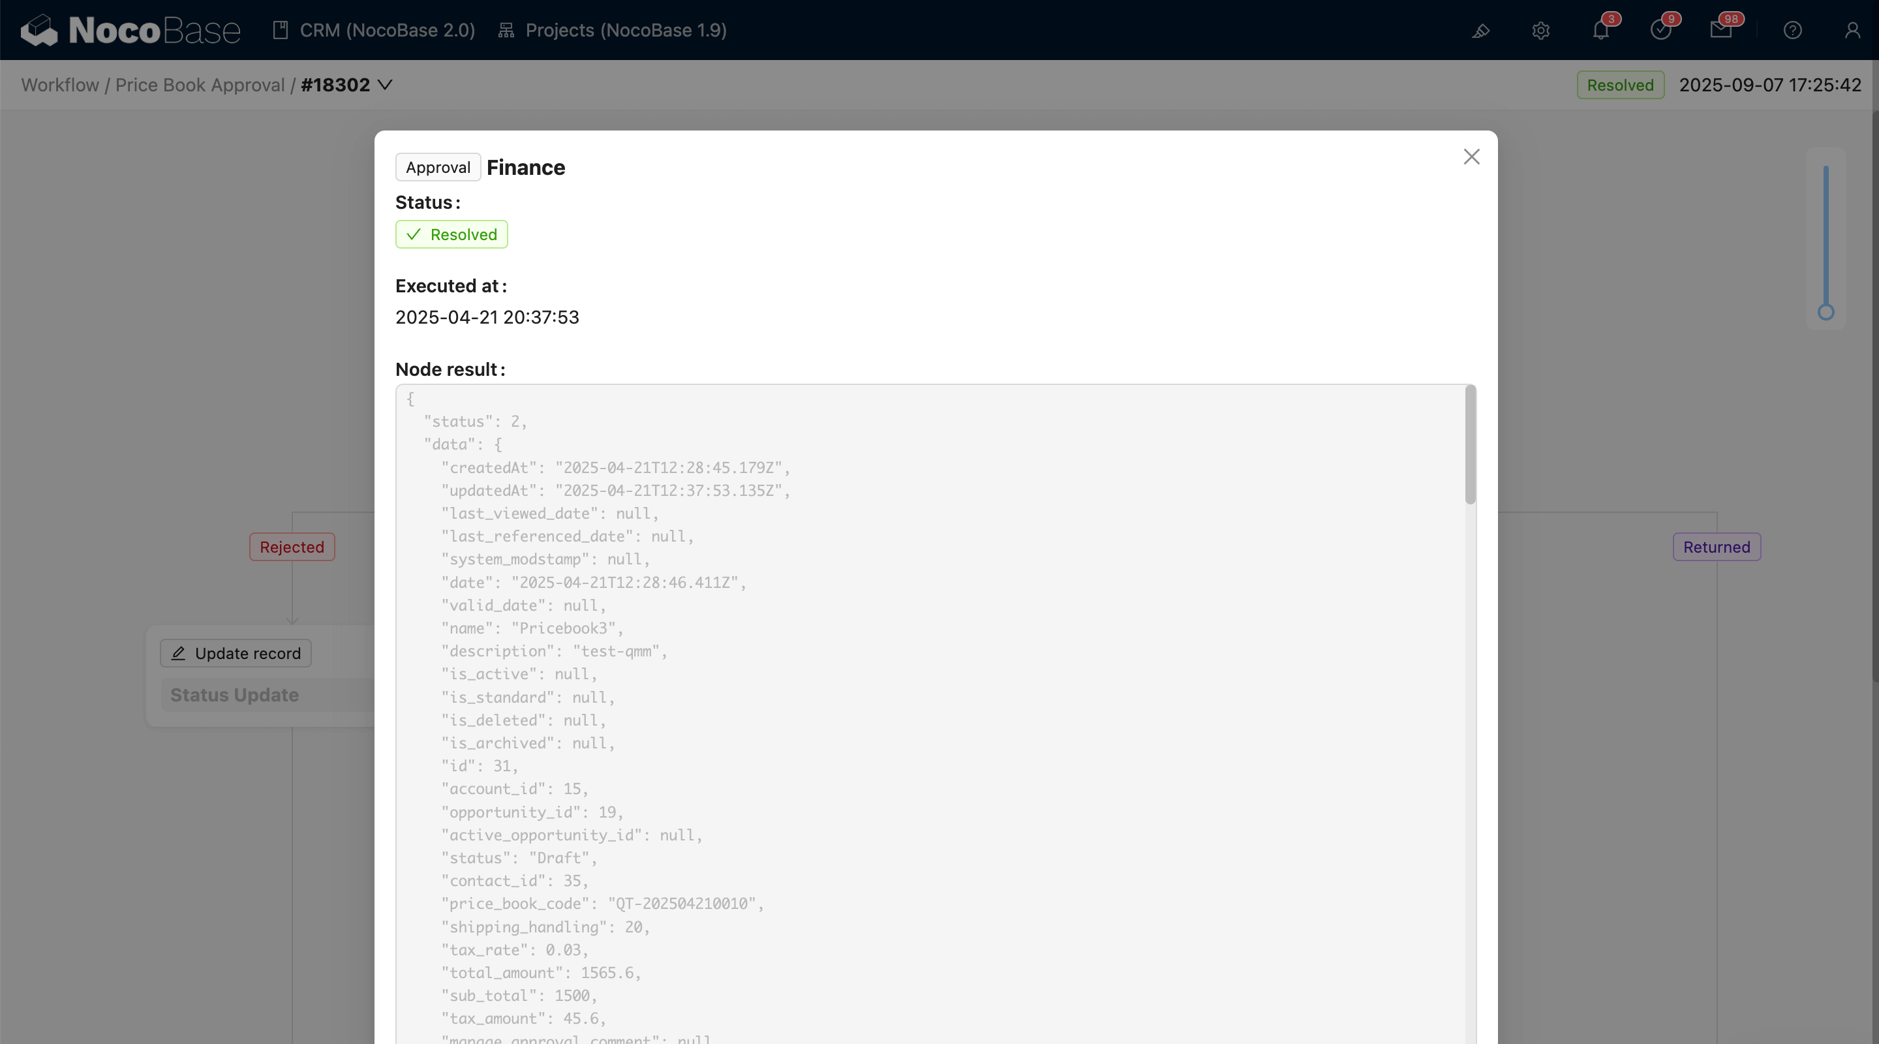Open the user profile icon

tap(1852, 31)
